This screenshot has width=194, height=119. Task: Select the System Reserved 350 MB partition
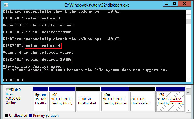pyautogui.click(x=40, y=99)
